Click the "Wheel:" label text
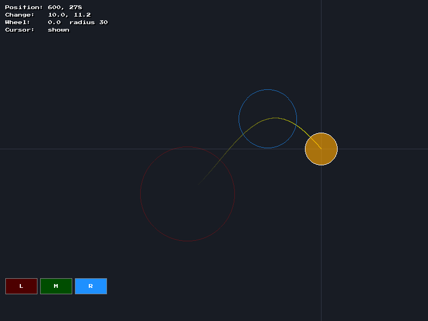The image size is (428, 321). pyautogui.click(x=18, y=22)
